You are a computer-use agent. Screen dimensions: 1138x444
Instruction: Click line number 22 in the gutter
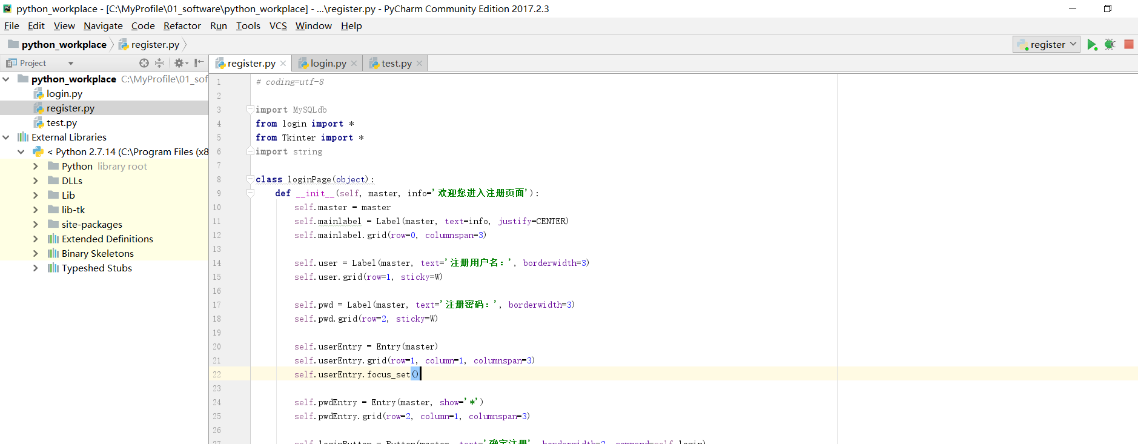(217, 374)
